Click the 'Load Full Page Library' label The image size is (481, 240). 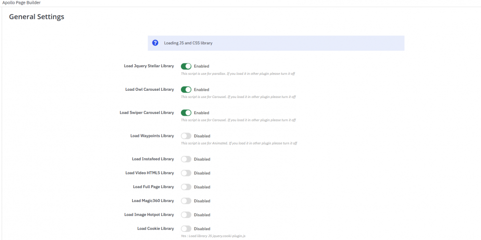click(153, 187)
